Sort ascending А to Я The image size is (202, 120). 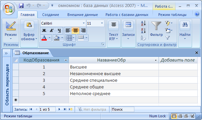pos(143,23)
